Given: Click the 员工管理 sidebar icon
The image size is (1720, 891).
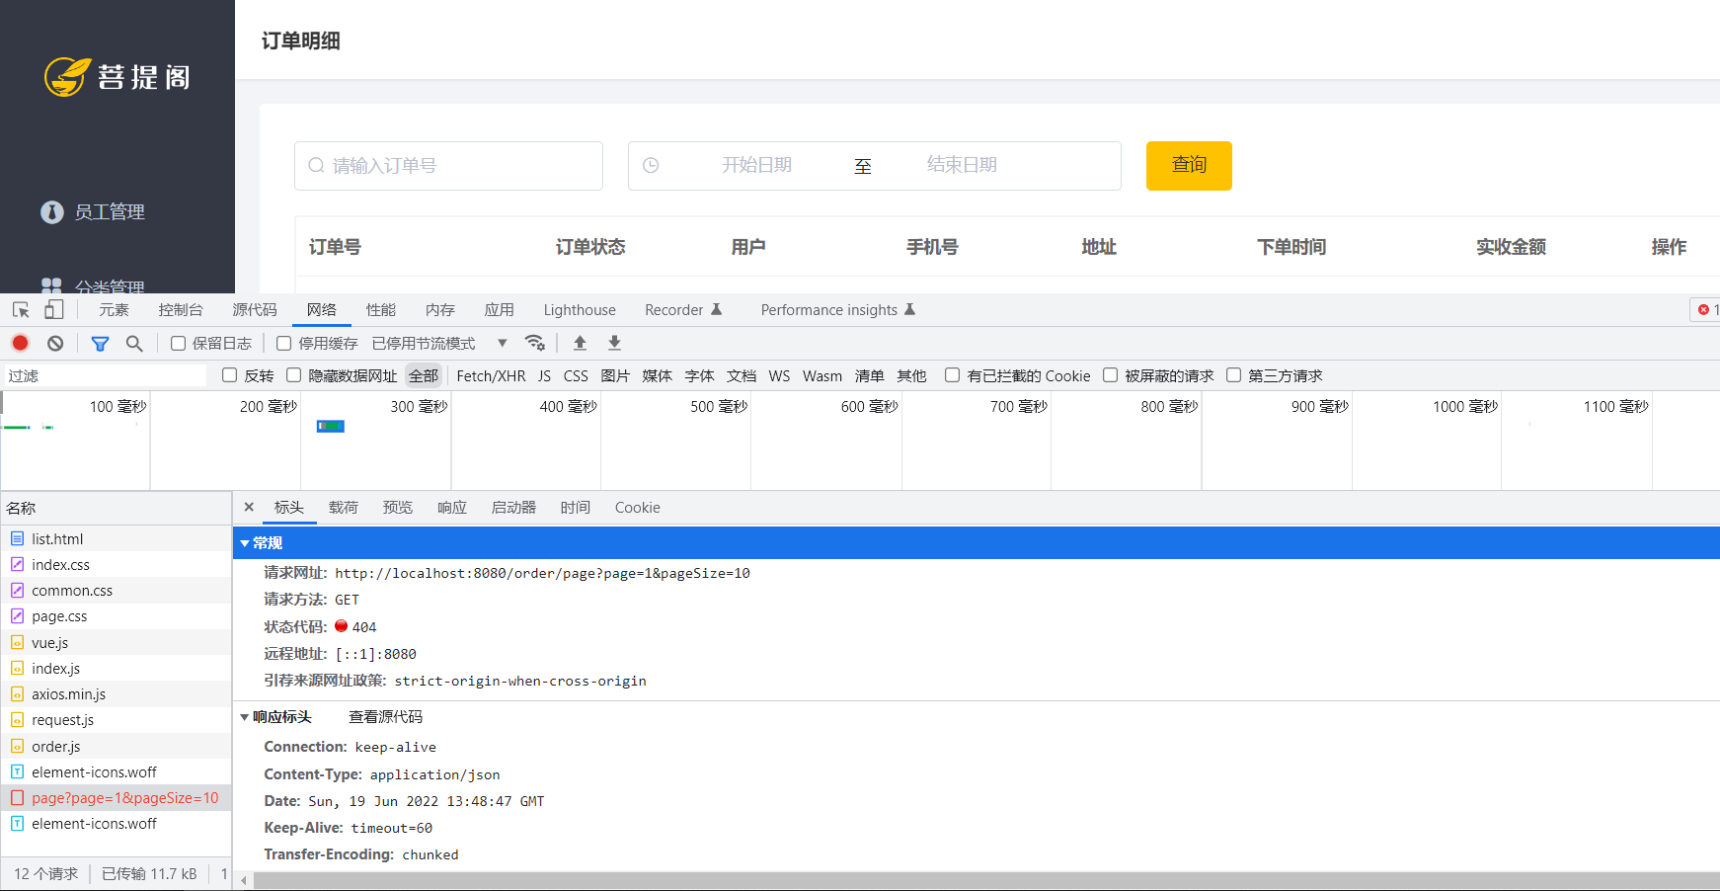Looking at the screenshot, I should pyautogui.click(x=52, y=212).
